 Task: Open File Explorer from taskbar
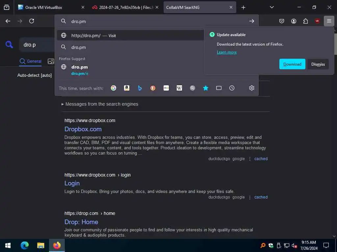pyautogui.click(x=40, y=245)
